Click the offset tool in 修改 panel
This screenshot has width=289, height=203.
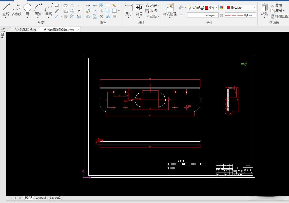tap(88, 16)
